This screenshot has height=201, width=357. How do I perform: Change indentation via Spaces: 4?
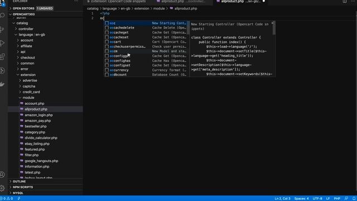click(301, 199)
